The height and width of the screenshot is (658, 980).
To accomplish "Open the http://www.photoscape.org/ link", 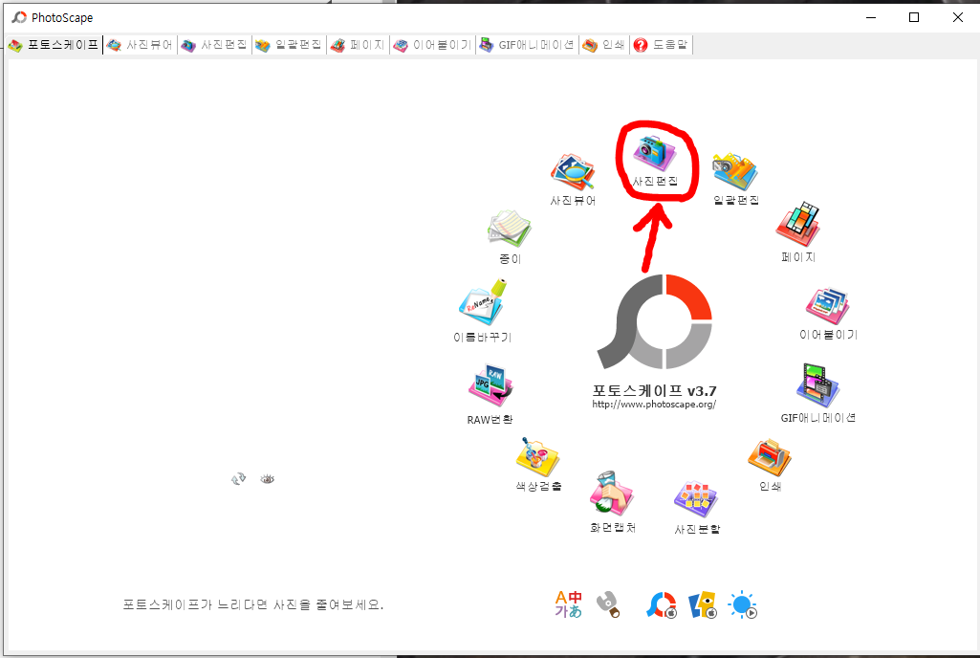I will pos(654,405).
